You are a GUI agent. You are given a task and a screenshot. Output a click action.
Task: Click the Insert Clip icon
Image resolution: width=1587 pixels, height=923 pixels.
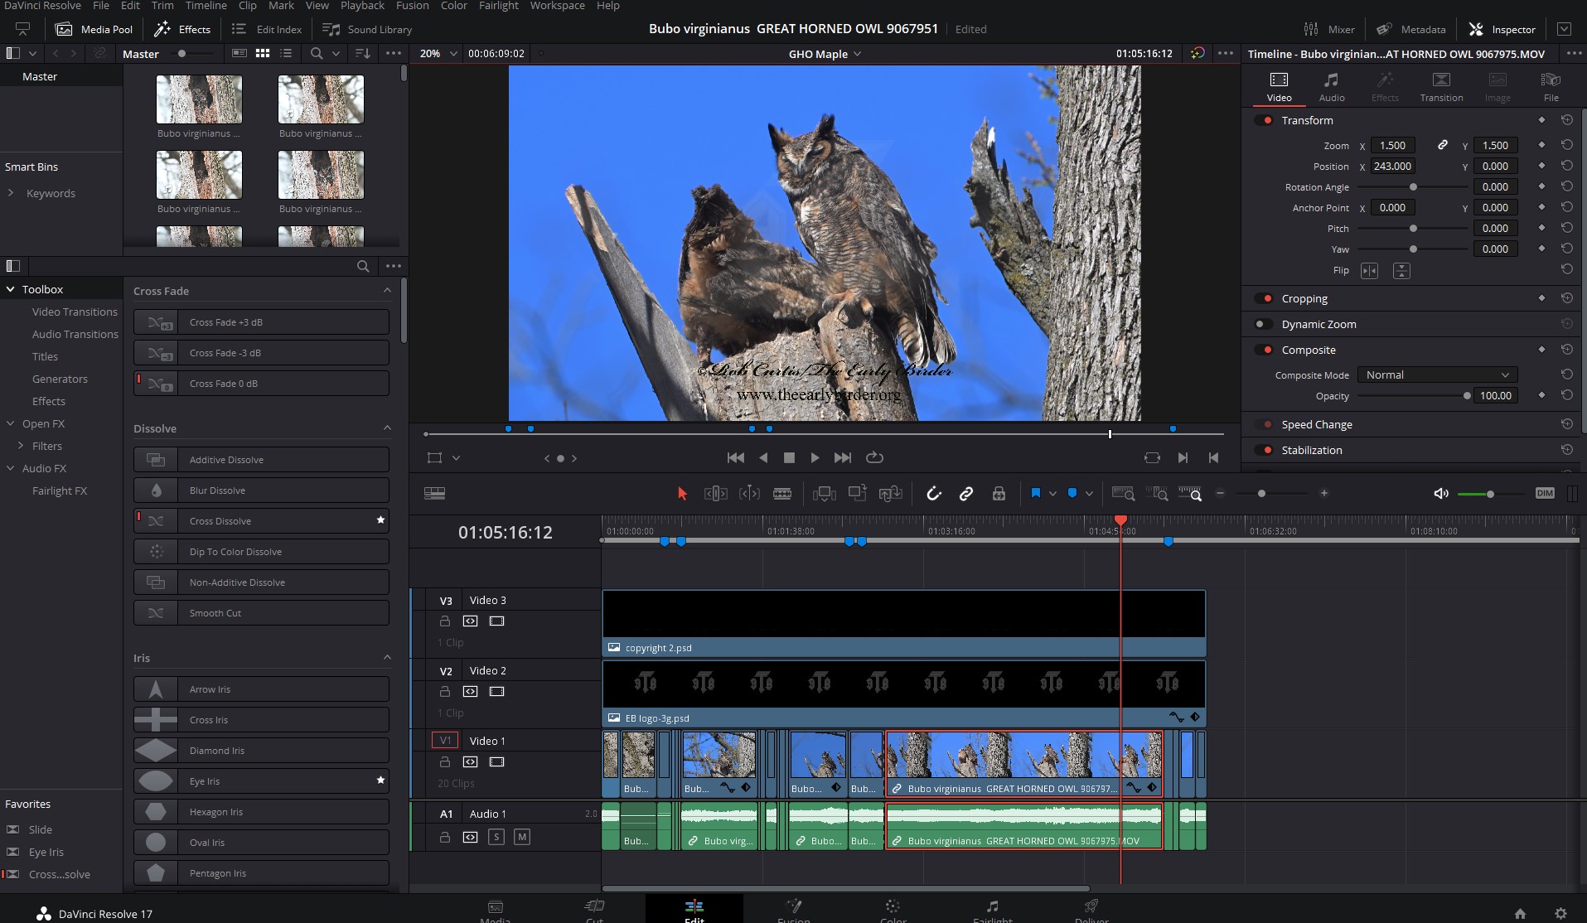[825, 494]
